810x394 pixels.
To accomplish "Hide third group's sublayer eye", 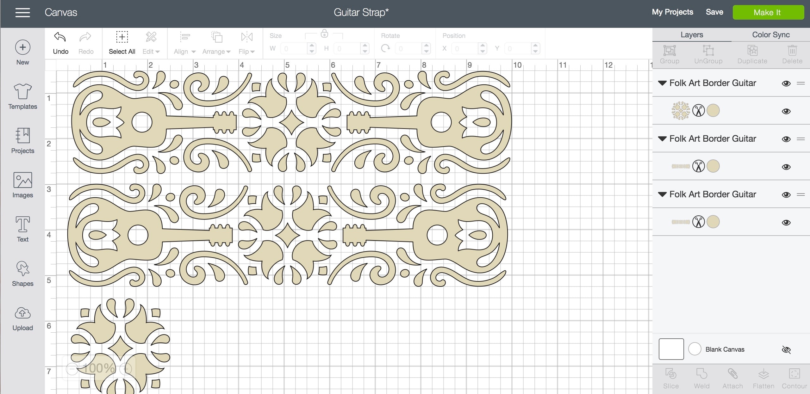I will [x=786, y=222].
